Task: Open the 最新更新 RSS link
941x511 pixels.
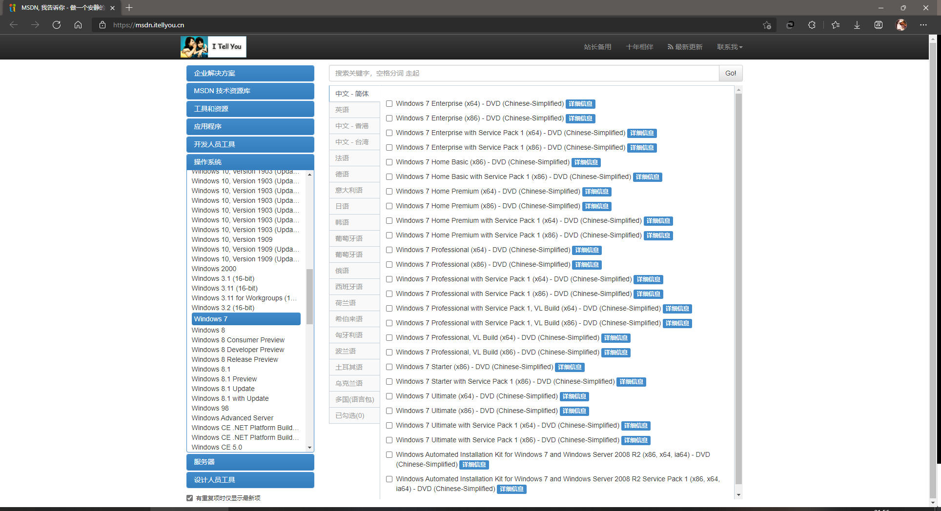Action: click(685, 47)
